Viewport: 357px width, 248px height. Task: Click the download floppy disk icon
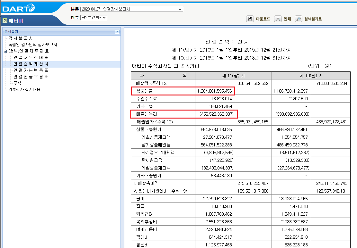[x=250, y=19]
